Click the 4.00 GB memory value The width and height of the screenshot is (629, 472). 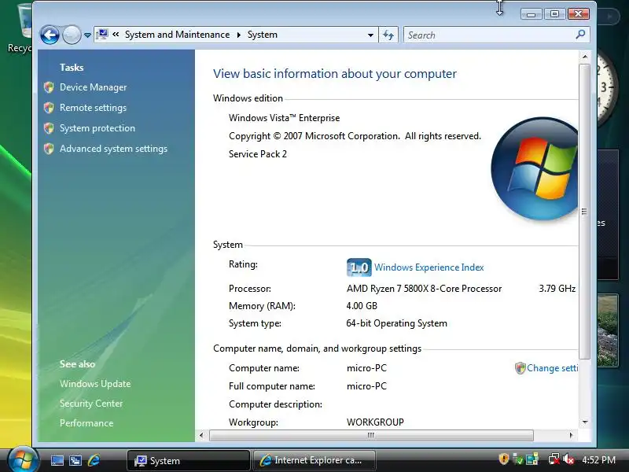pos(362,306)
